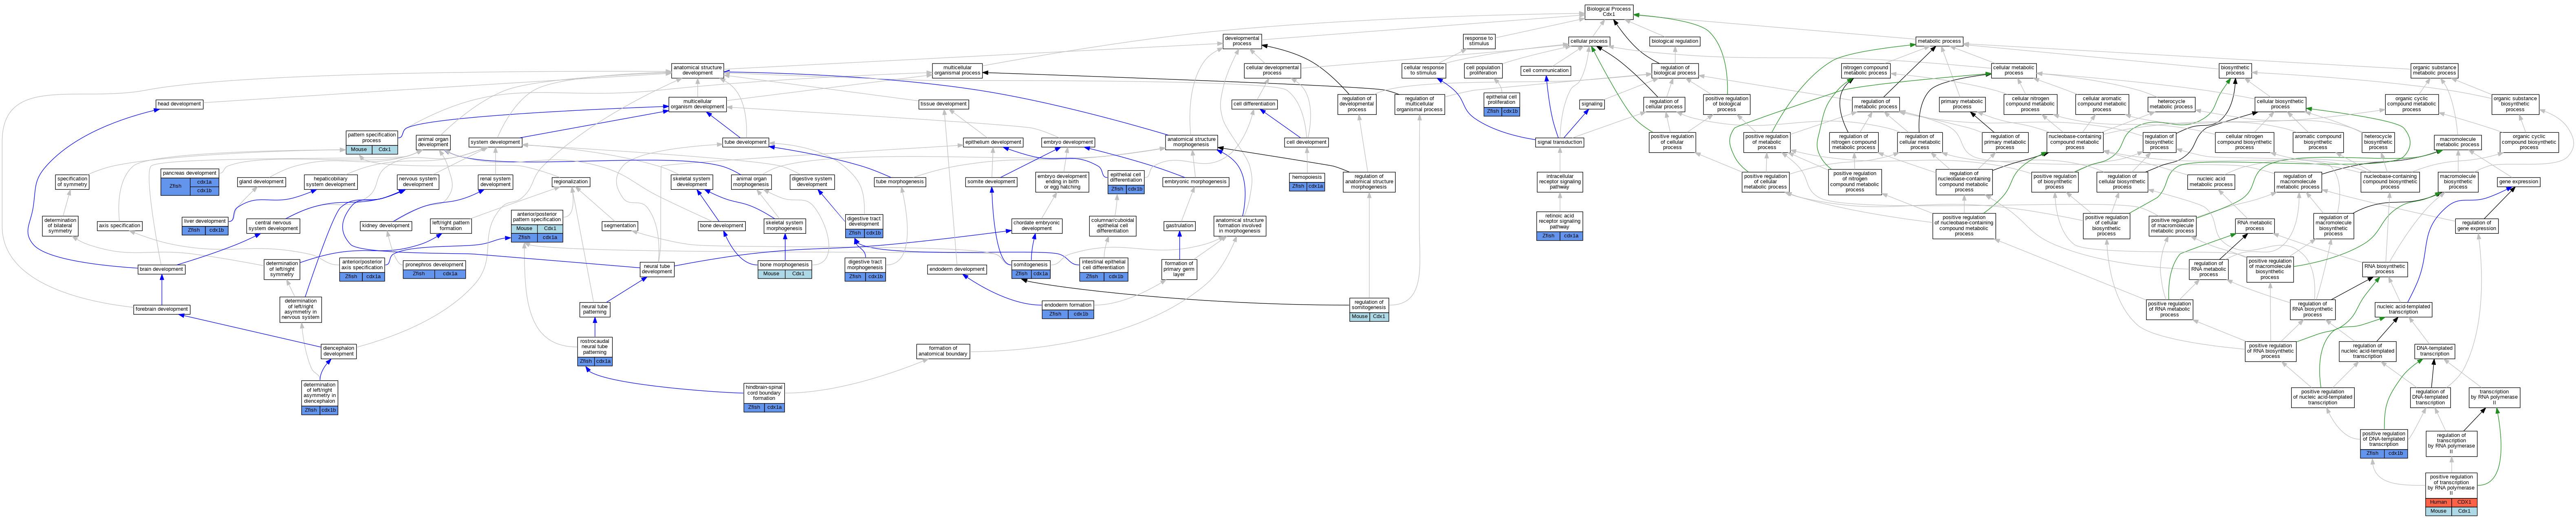Click the 'diencephalon development' node
2576x520 pixels.
(x=339, y=351)
